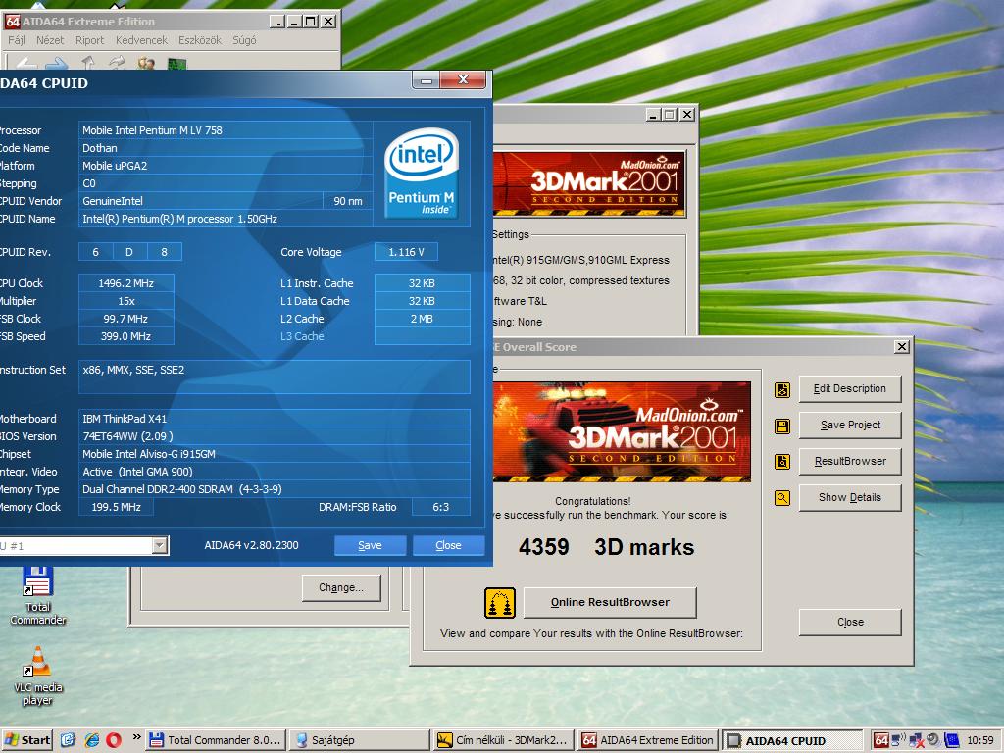1004x753 pixels.
Task: Click the green board icon in AIDA64 toolbar
Action: [x=176, y=64]
